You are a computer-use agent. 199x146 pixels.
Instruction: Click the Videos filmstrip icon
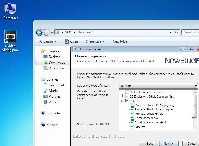pyautogui.click(x=45, y=102)
